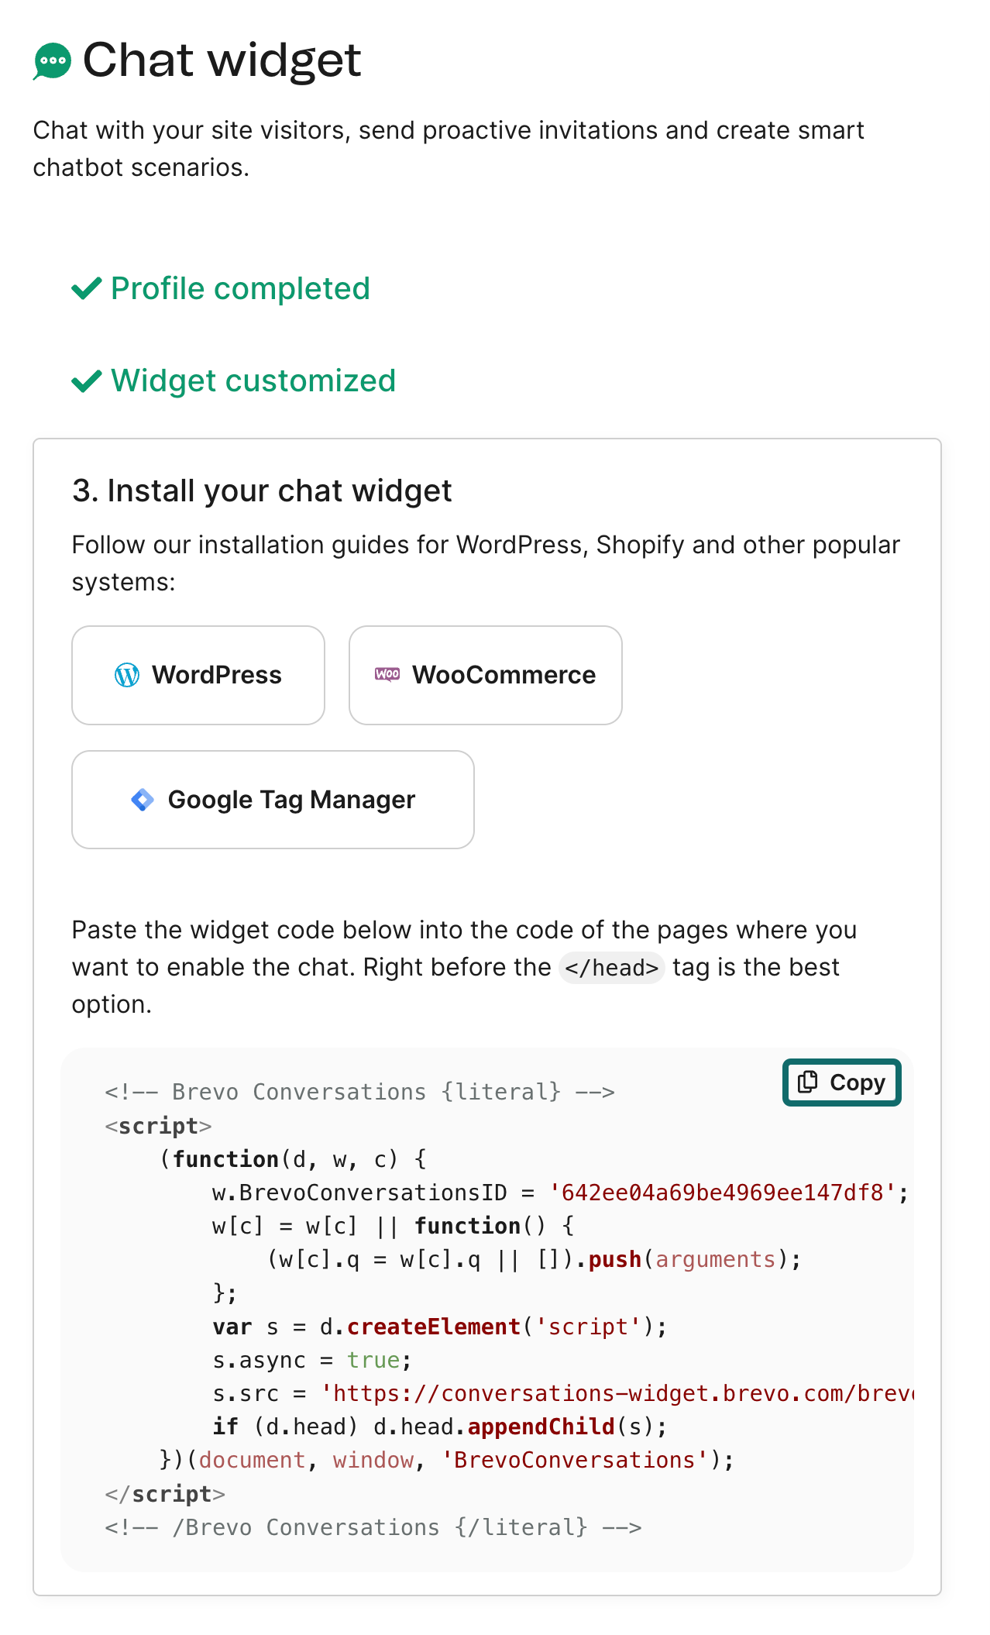Expand the Widget customized step

click(234, 380)
